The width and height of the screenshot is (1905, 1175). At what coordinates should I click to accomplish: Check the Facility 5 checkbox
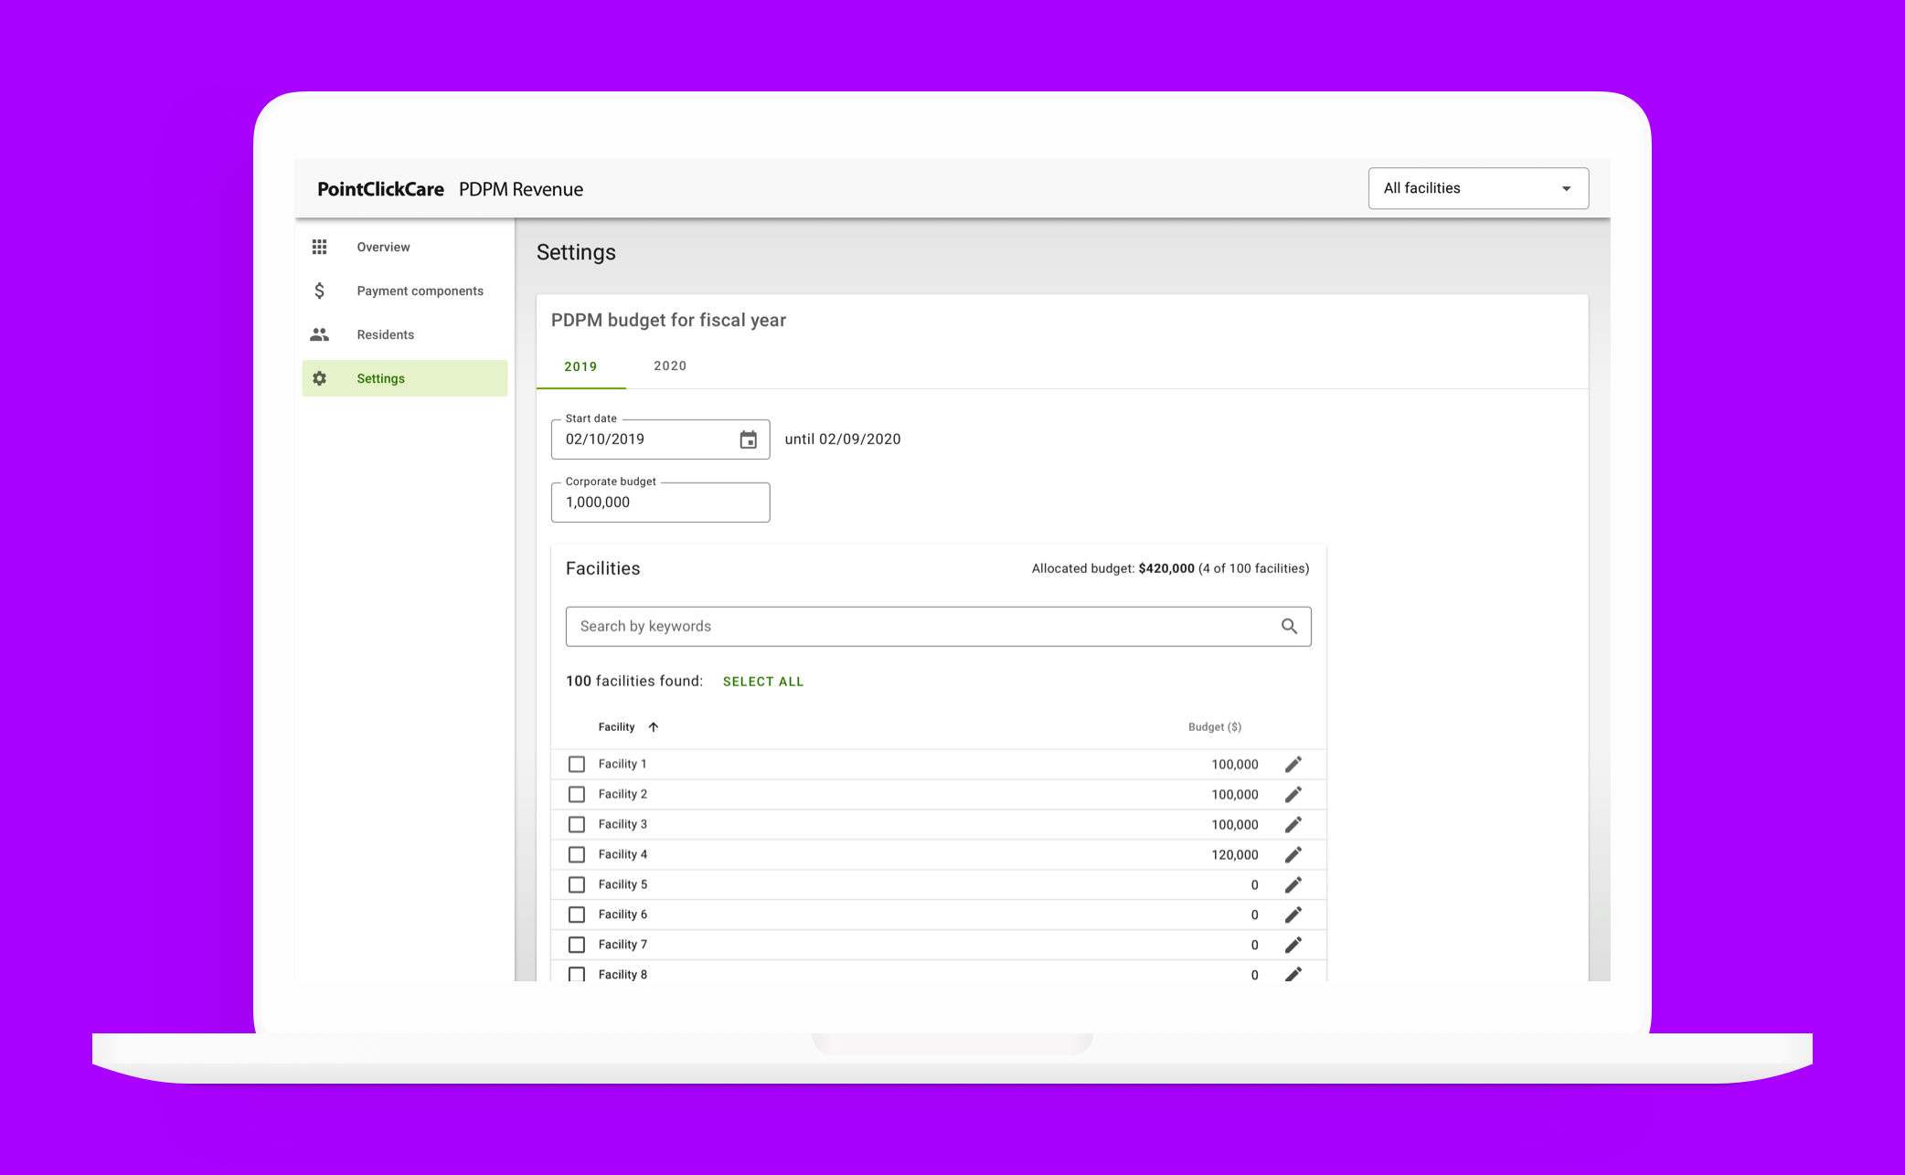tap(577, 884)
